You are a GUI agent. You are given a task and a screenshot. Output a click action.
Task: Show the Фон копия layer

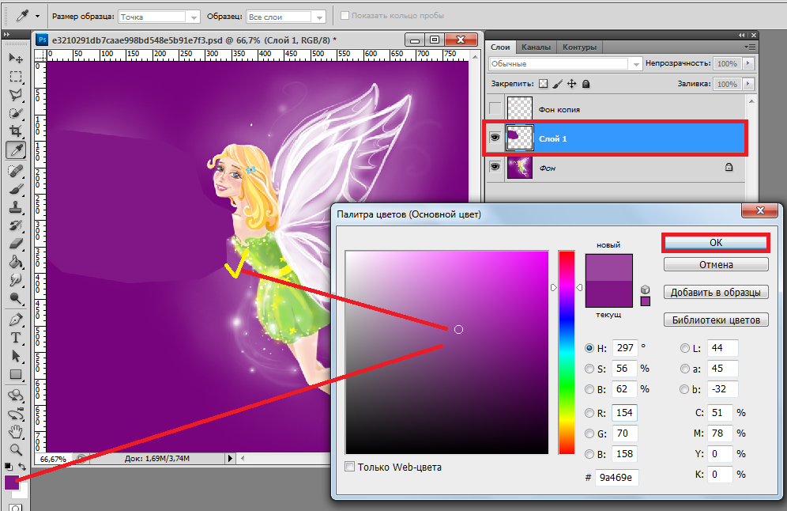pos(495,108)
